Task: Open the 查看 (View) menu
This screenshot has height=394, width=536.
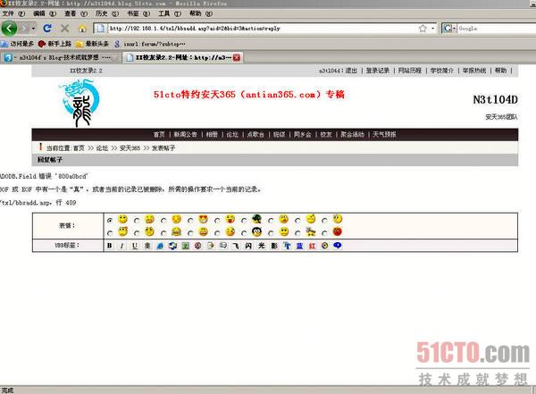Action: [76, 13]
